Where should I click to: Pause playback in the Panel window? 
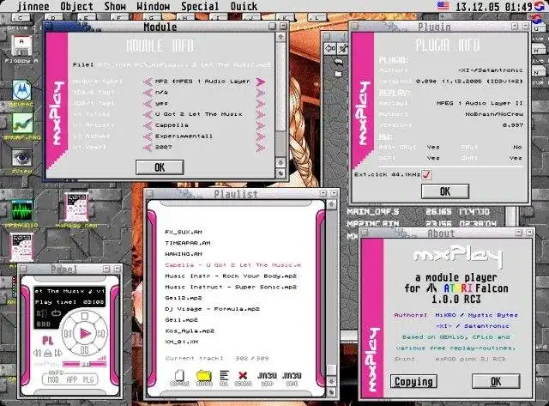[84, 349]
